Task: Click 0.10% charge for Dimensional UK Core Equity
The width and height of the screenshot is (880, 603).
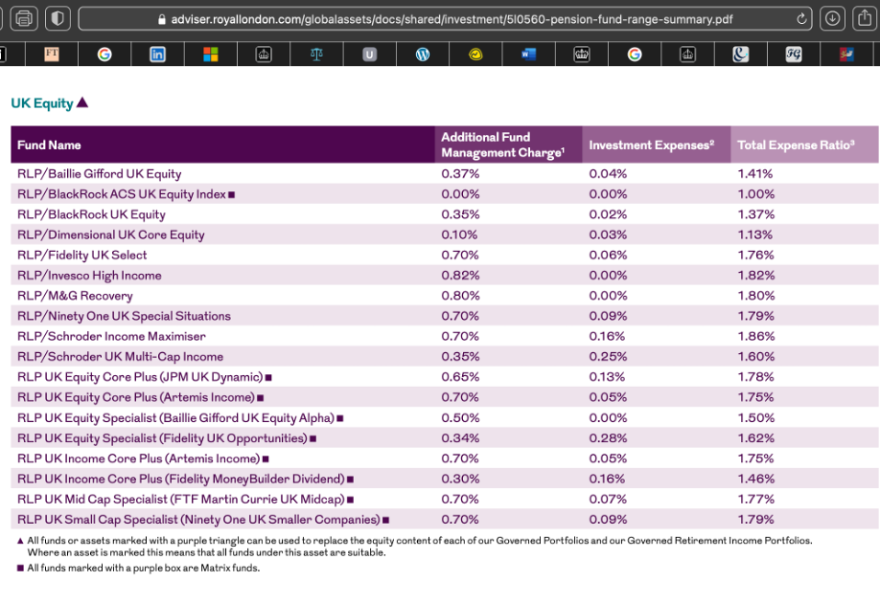Action: click(459, 234)
